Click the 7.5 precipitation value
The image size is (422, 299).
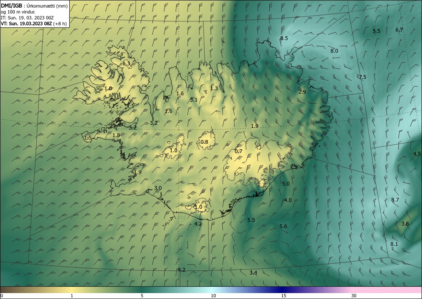(362, 77)
